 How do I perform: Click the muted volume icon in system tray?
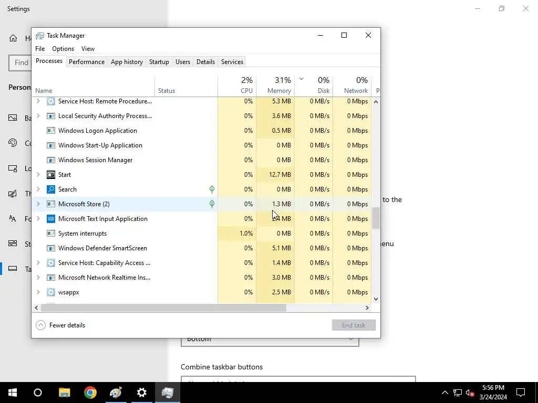470,393
